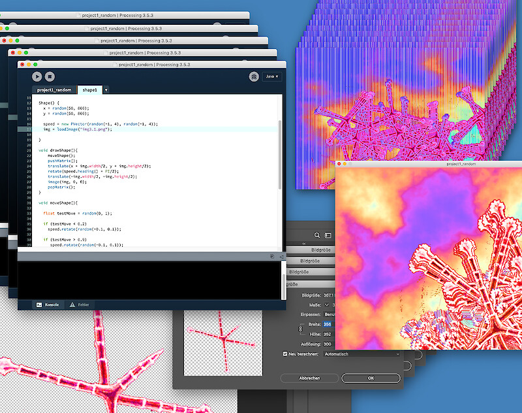This screenshot has height=413, width=522.
Task: Collapse the Photoshop panel with the double-arrow
Action: pyautogui.click(x=304, y=244)
